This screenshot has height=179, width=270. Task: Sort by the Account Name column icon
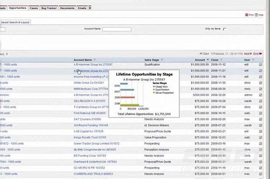[x=94, y=60]
